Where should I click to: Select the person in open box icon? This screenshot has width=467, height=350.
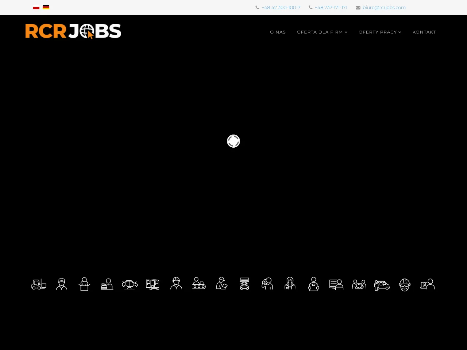(84, 284)
